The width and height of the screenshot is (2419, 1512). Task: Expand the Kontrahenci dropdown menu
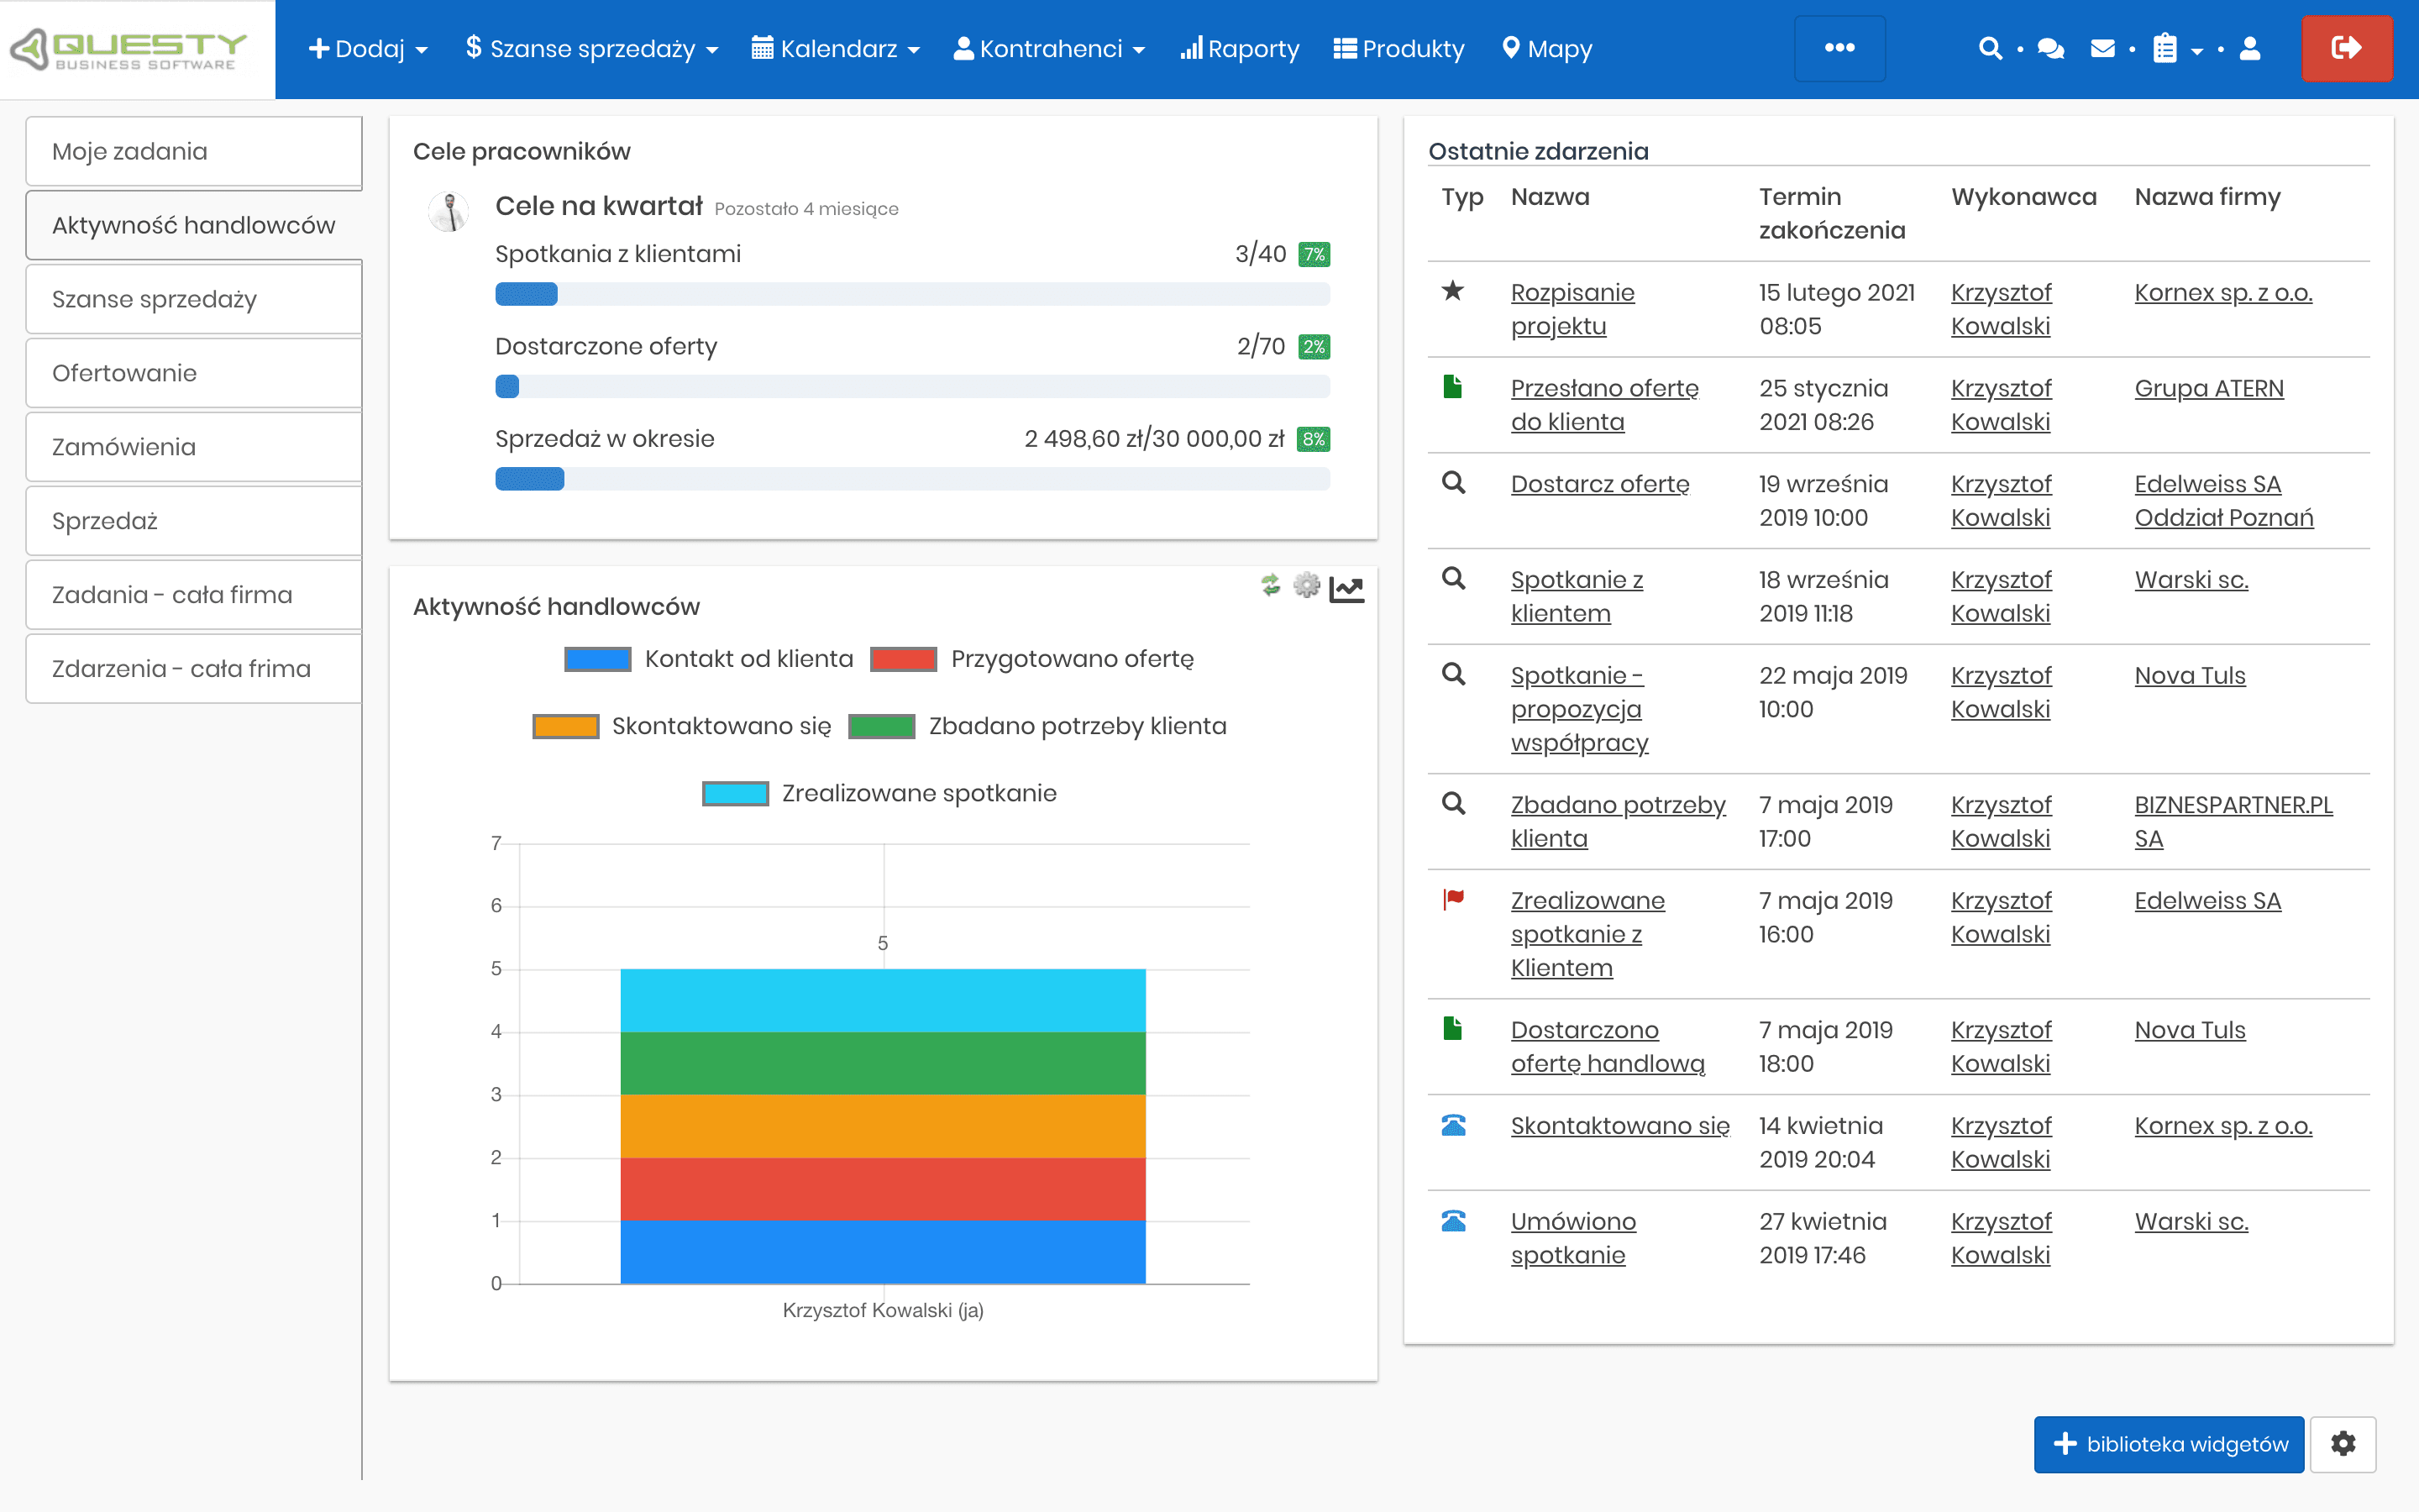(x=1050, y=48)
